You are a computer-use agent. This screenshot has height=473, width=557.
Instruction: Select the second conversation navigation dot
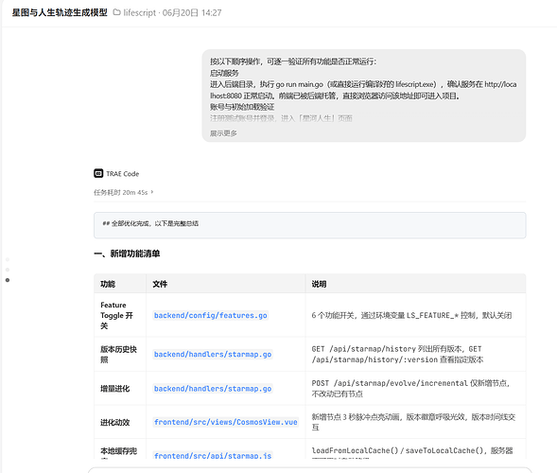tap(8, 270)
